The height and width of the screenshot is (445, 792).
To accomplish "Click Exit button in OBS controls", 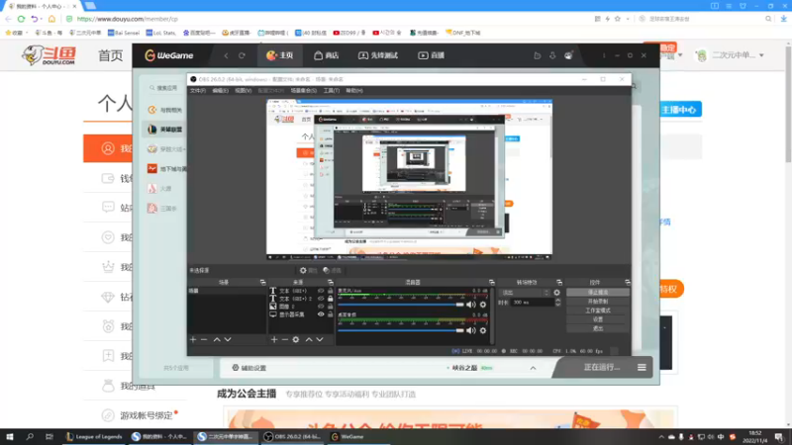I will click(598, 328).
